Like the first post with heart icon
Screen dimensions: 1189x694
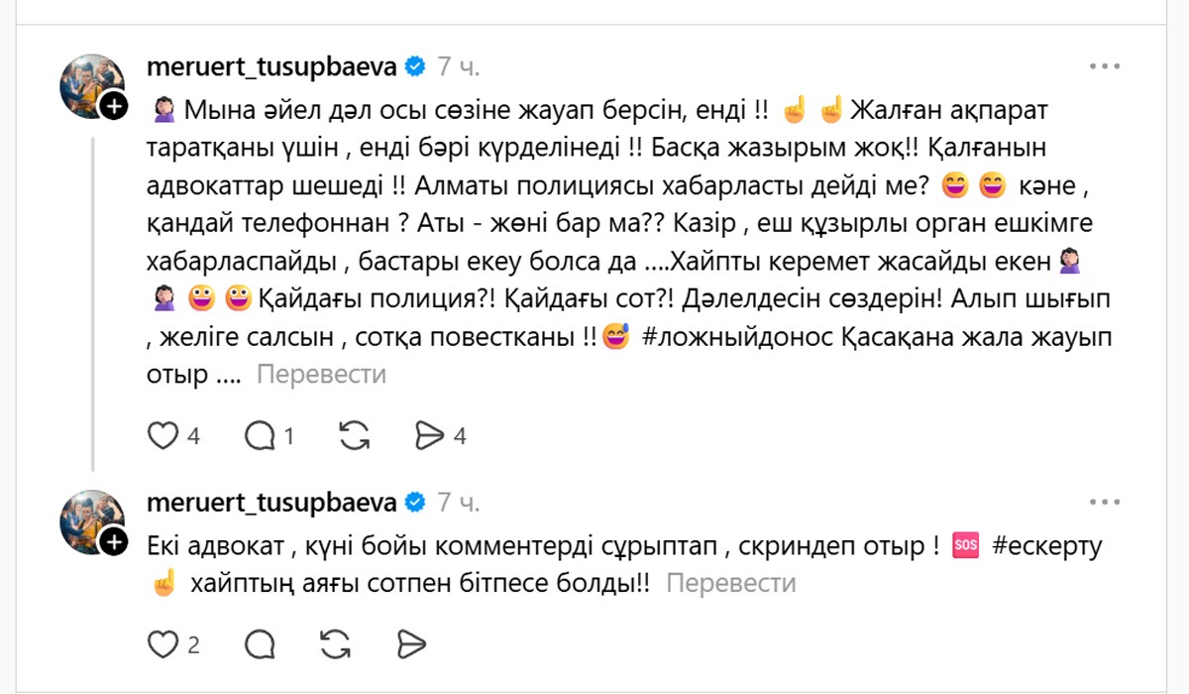(162, 435)
